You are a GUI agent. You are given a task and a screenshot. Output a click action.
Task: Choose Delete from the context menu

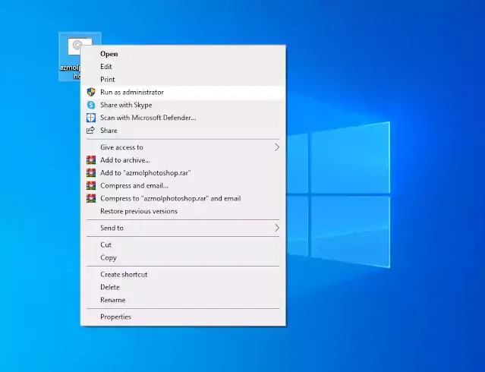183,287
